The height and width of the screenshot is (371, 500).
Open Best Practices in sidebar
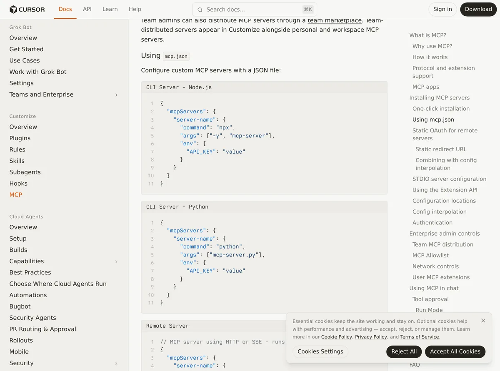[x=30, y=272]
